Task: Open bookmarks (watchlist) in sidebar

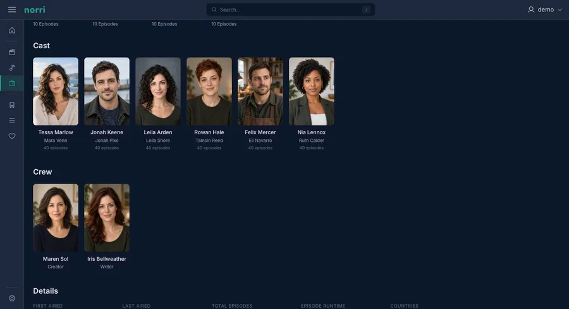Action: pos(12,105)
